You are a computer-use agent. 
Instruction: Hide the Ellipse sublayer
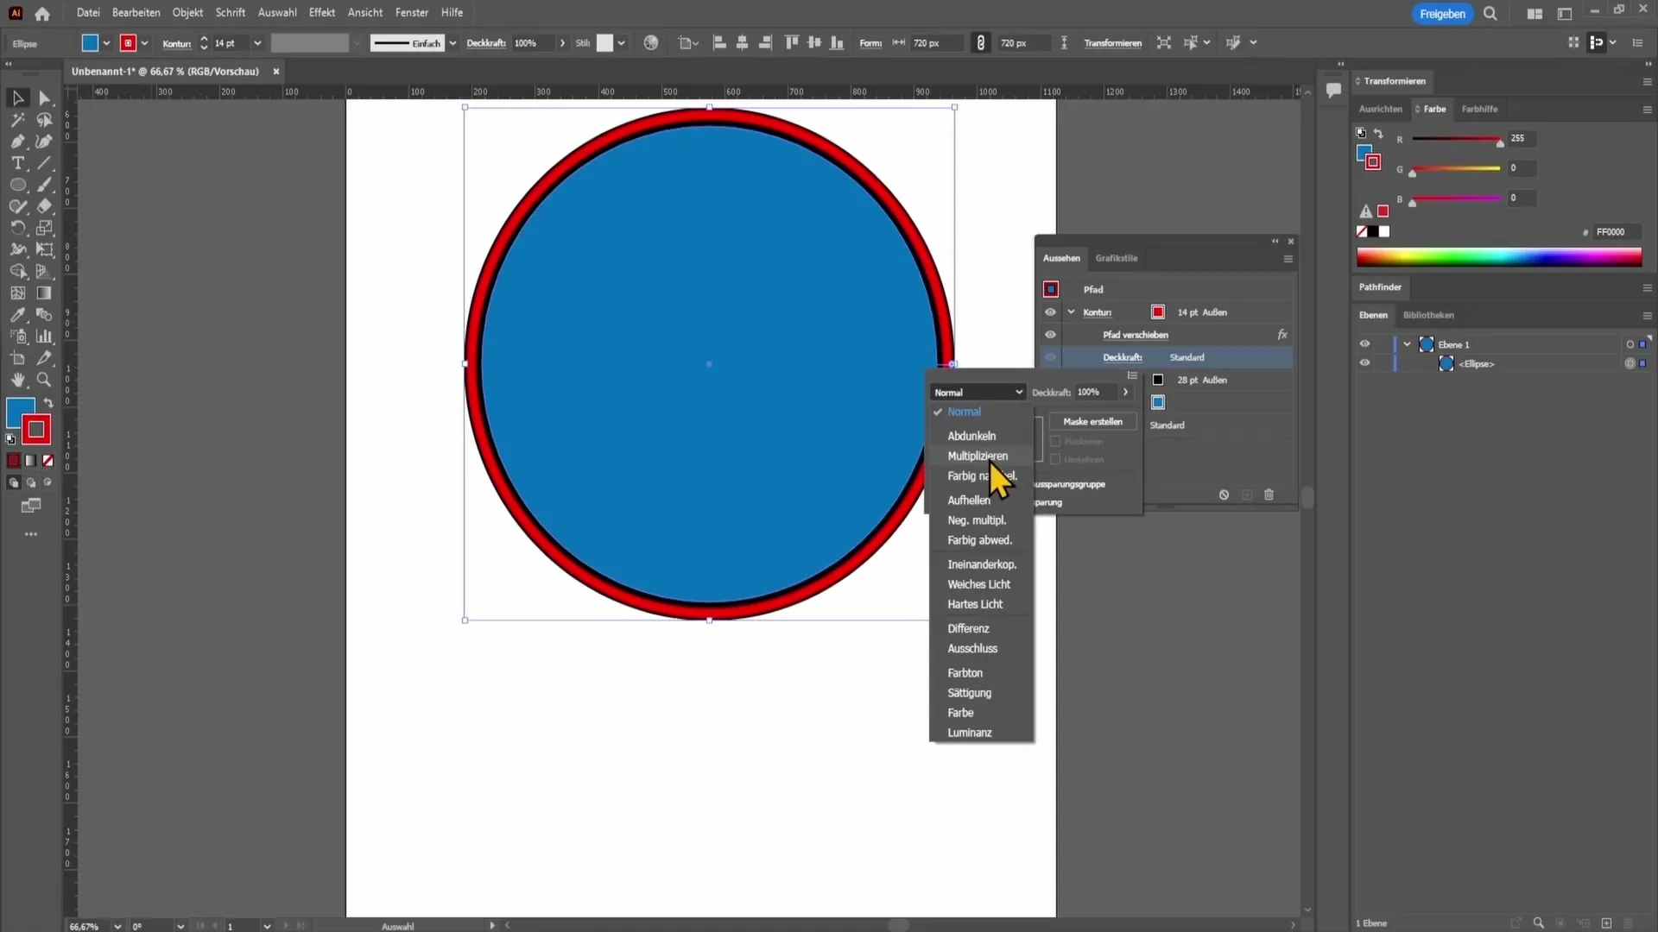pos(1364,363)
